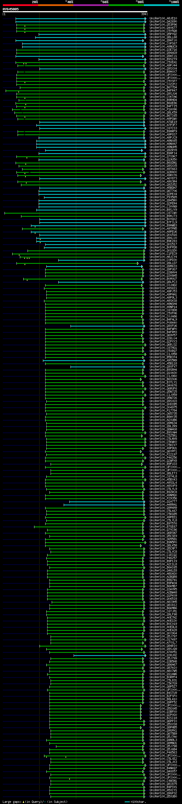Select hit label UniRef100_Q19U50
The width and height of the screenshot is (182, 804).
(163, 159)
